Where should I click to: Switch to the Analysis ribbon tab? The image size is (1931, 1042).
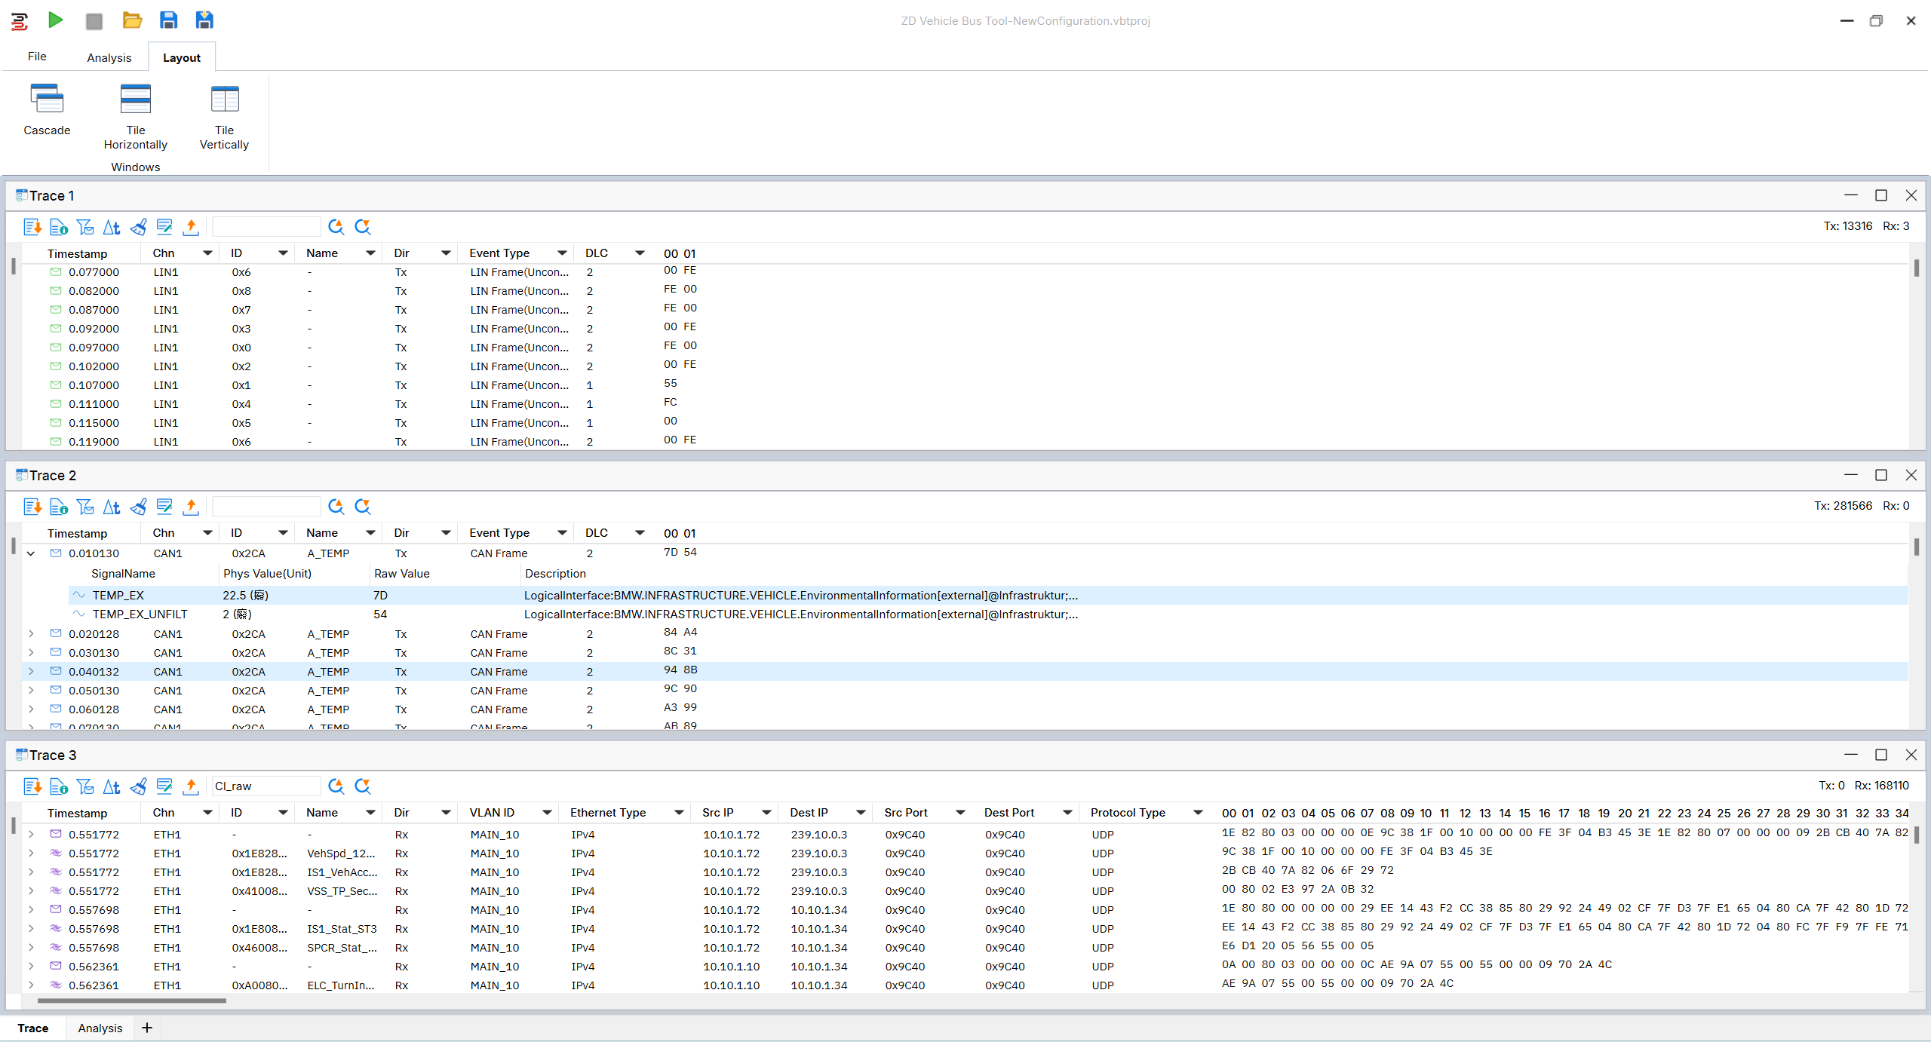pos(109,57)
